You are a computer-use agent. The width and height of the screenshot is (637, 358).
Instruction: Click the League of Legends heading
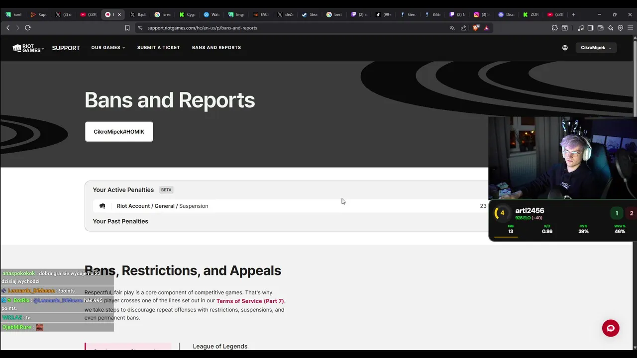pos(220,347)
